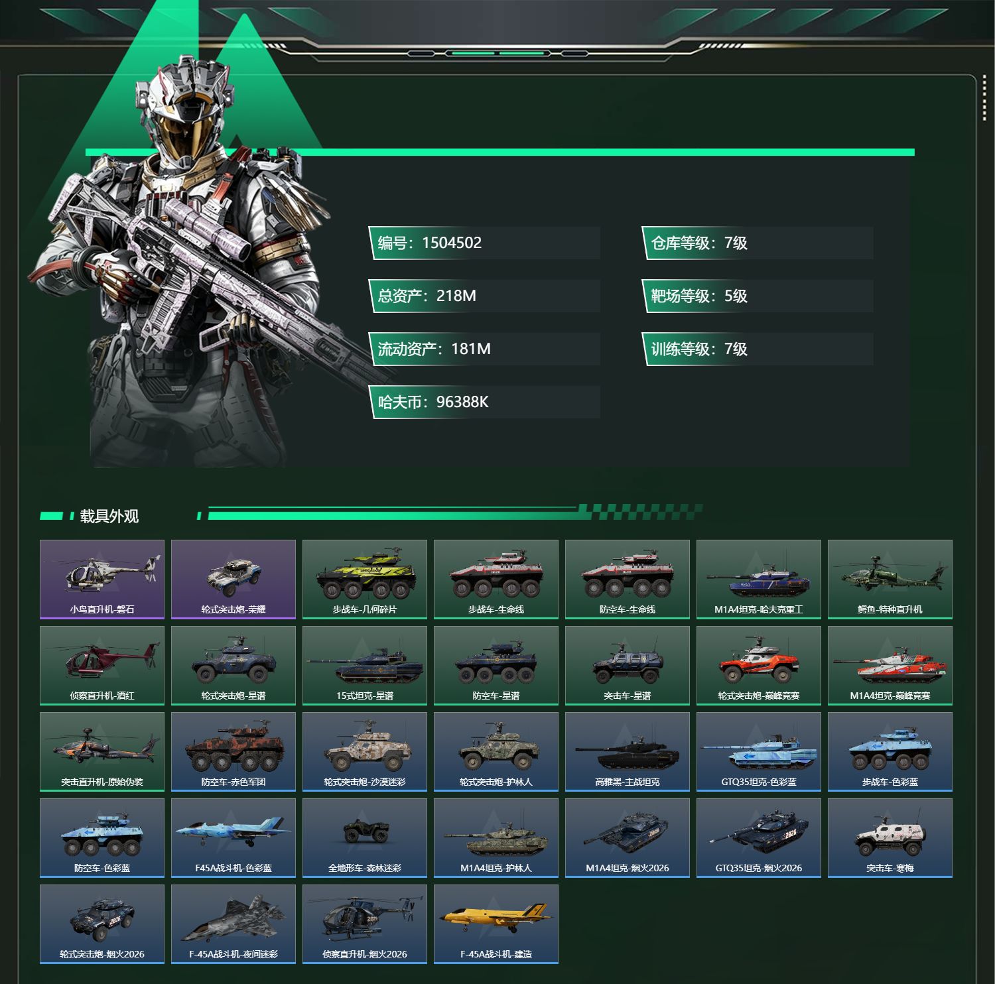Open the M1A4坦克-护林人 tank card
The height and width of the screenshot is (984, 995).
[x=496, y=838]
